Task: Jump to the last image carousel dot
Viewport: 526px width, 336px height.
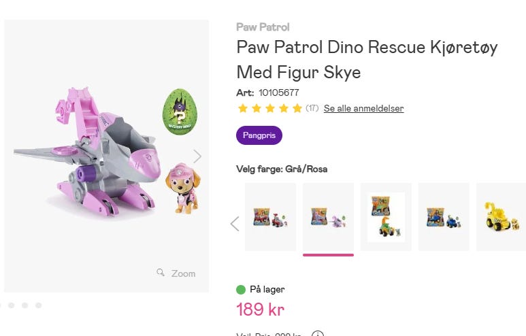Action: point(39,305)
